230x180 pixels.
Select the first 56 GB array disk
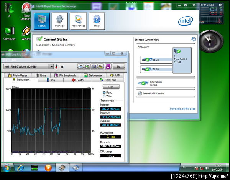tap(156, 60)
